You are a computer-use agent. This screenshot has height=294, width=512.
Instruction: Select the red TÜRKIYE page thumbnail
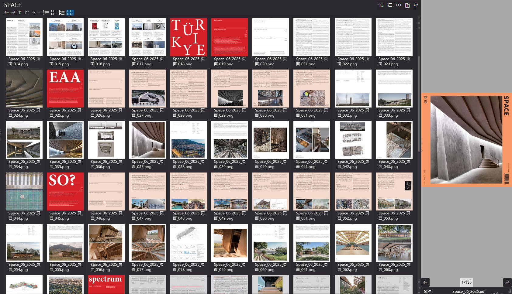pos(189,37)
